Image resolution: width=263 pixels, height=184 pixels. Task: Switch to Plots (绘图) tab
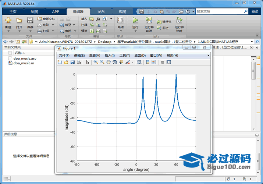(34, 11)
